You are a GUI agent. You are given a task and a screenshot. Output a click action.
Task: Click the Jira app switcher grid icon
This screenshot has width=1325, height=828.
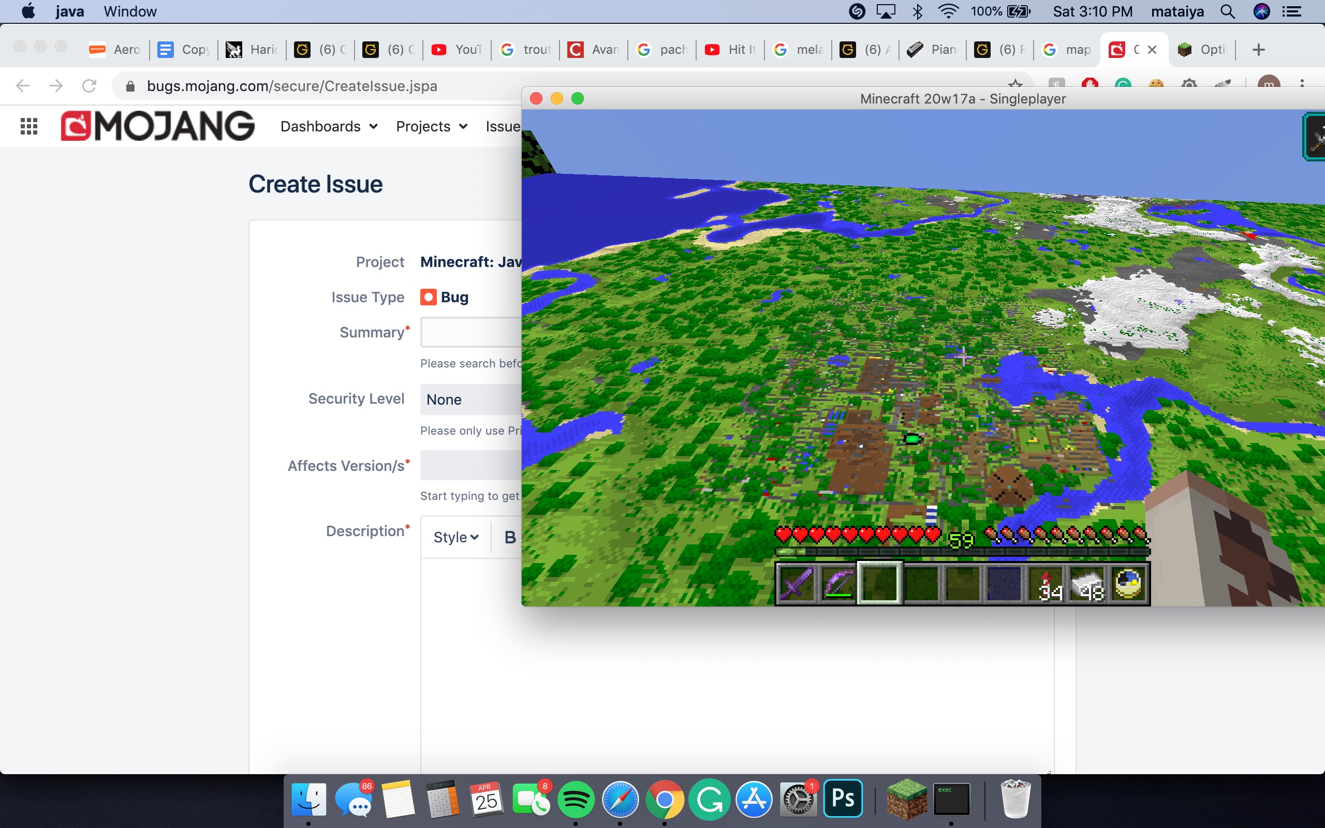pyautogui.click(x=28, y=126)
